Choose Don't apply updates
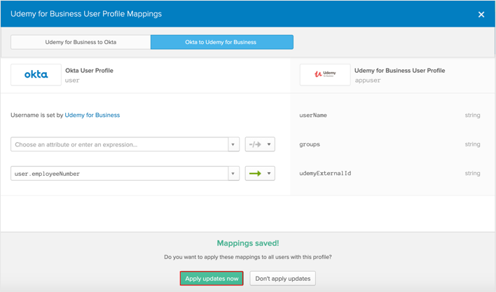 282,279
